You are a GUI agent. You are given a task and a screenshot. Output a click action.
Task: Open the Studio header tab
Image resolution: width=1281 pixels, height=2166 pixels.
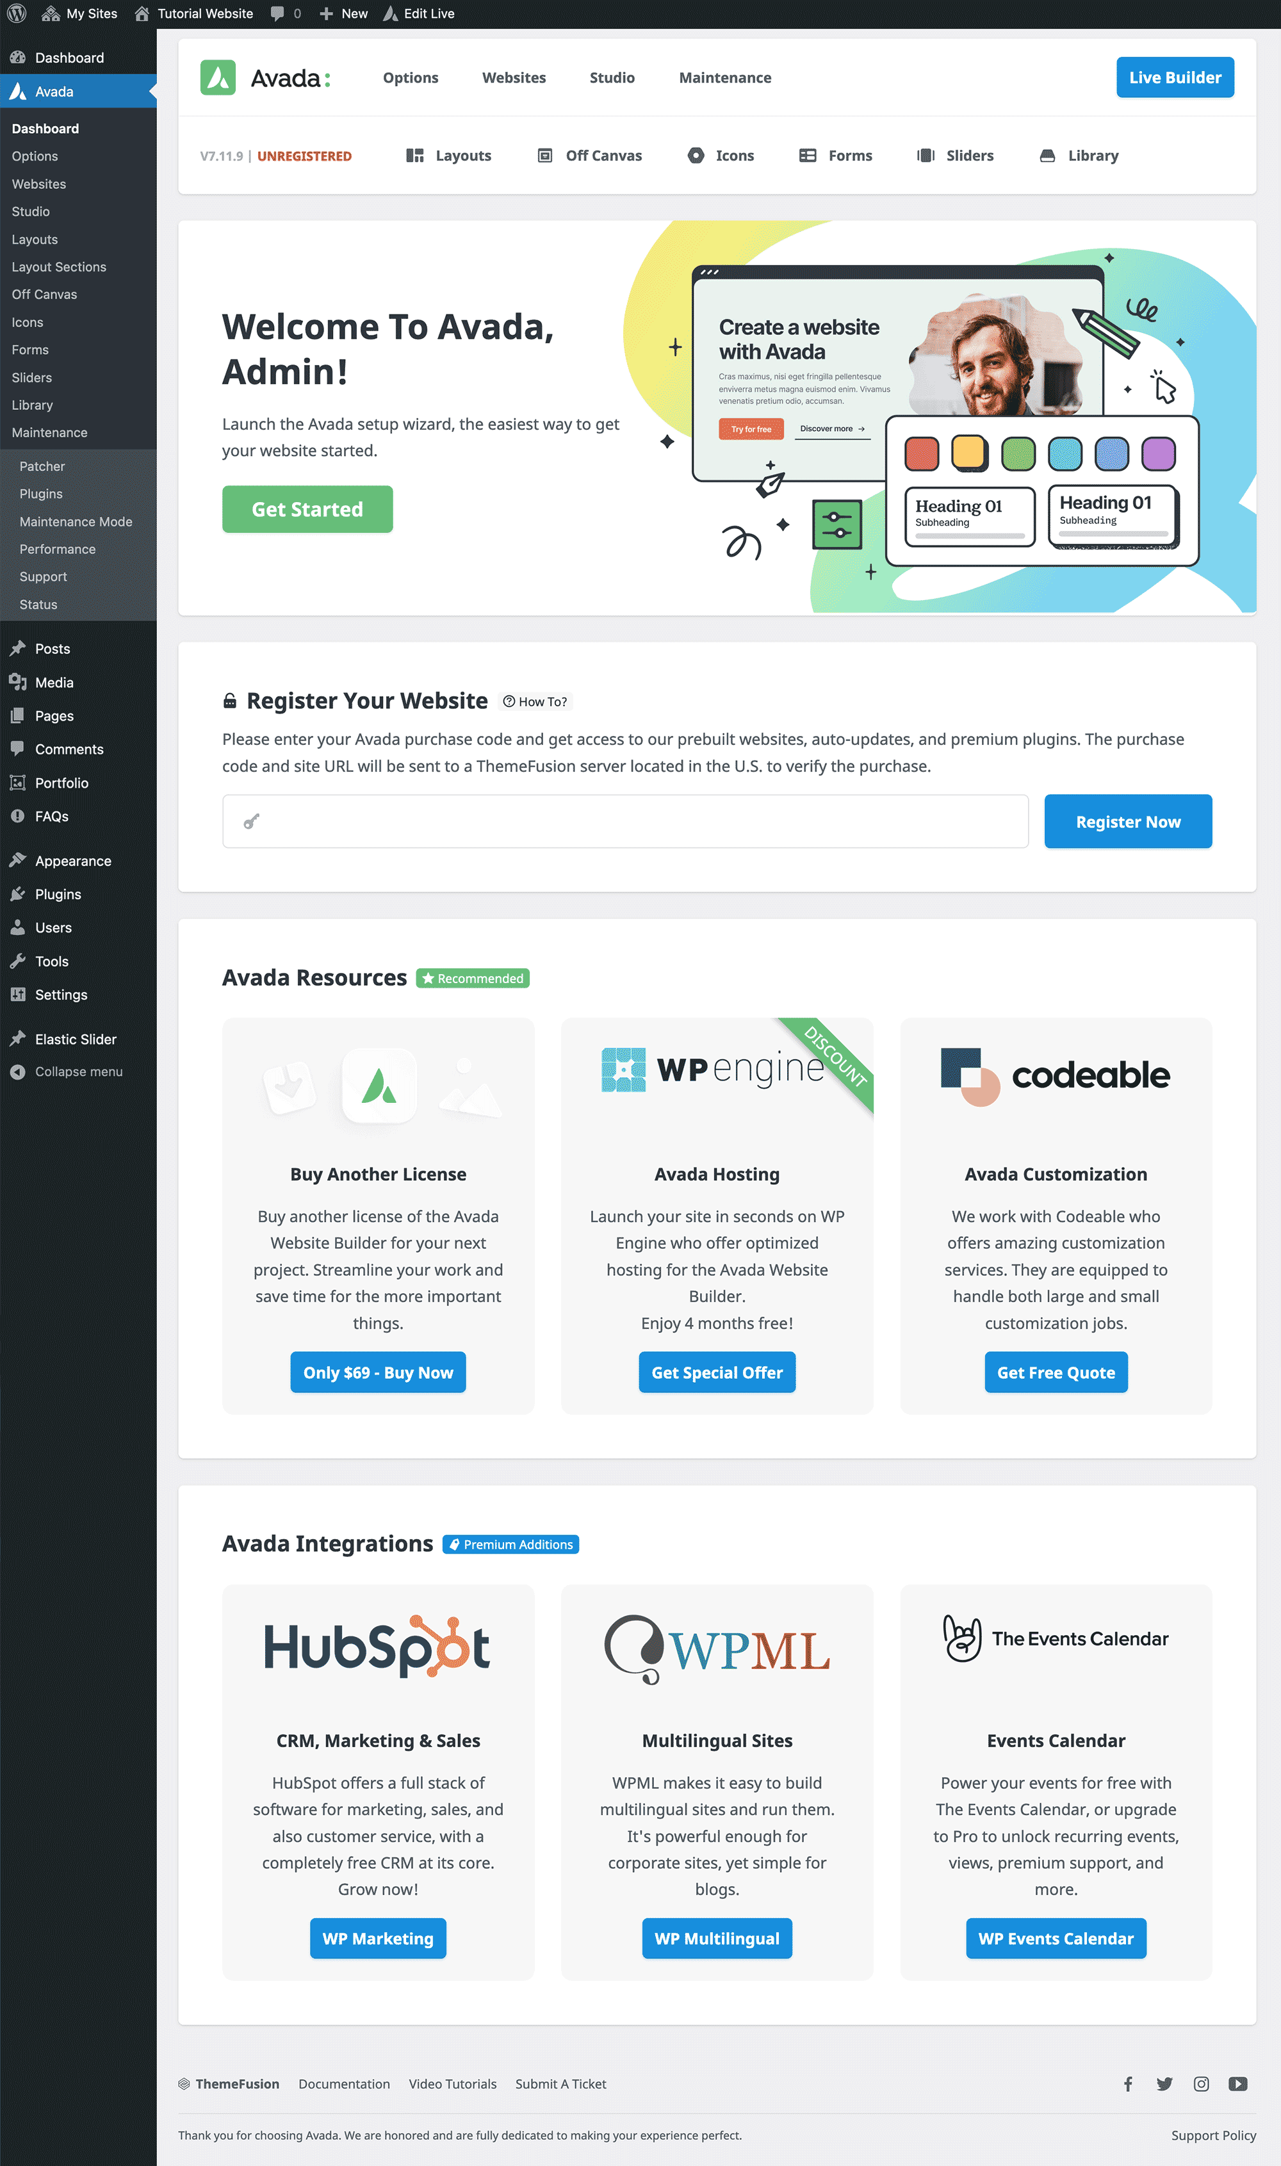(x=612, y=77)
